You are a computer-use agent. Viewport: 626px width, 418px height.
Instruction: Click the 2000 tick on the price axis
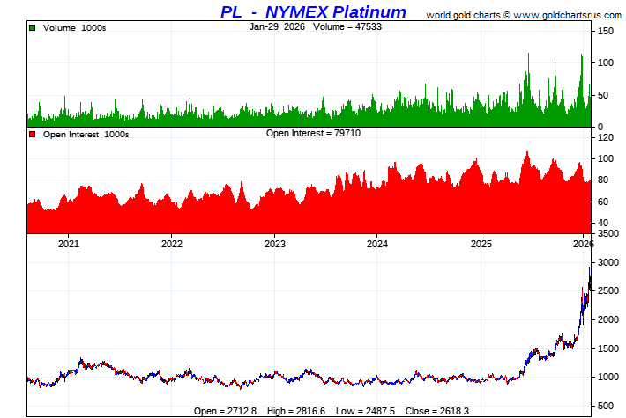pos(608,320)
